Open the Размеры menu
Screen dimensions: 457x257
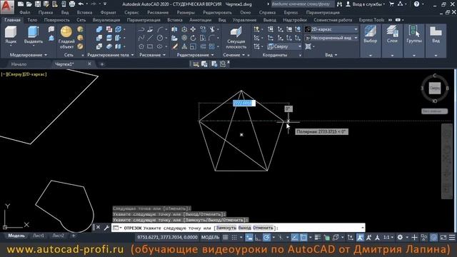186,13
